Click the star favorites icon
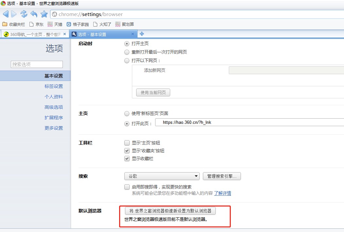The width and height of the screenshot is (344, 232). click(x=44, y=14)
